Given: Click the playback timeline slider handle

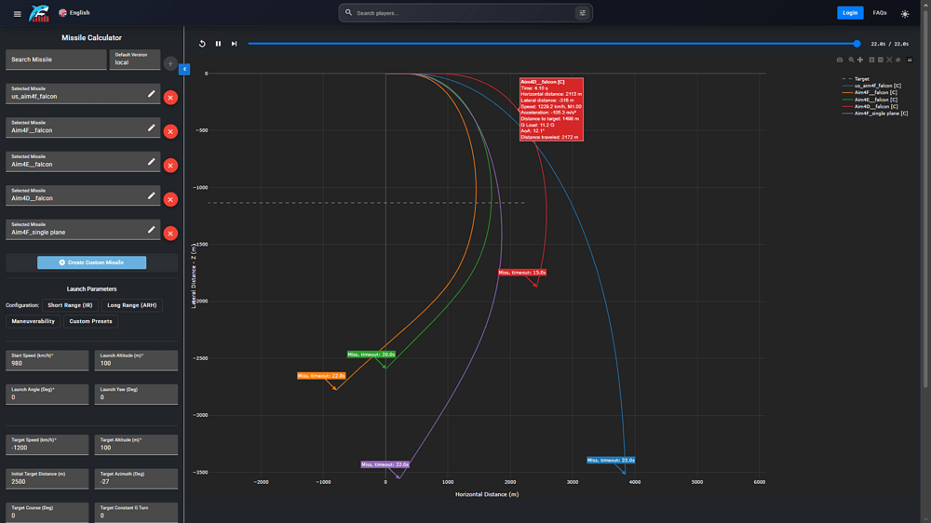Looking at the screenshot, I should [857, 44].
